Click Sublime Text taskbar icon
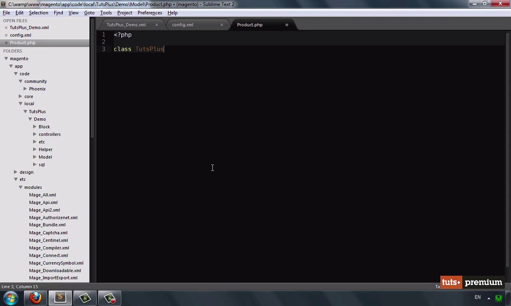 60,298
